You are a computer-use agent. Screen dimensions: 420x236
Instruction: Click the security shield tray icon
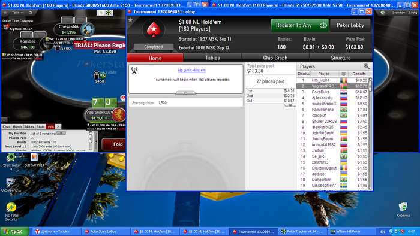(402, 231)
